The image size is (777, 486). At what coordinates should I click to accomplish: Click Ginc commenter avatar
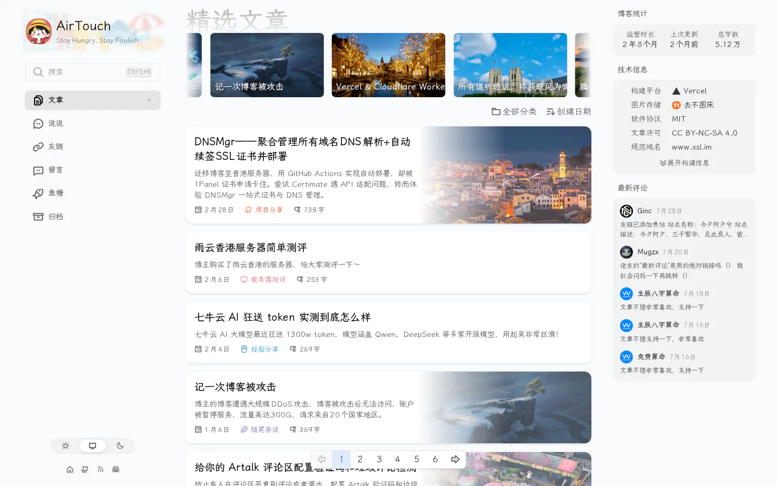coord(626,211)
